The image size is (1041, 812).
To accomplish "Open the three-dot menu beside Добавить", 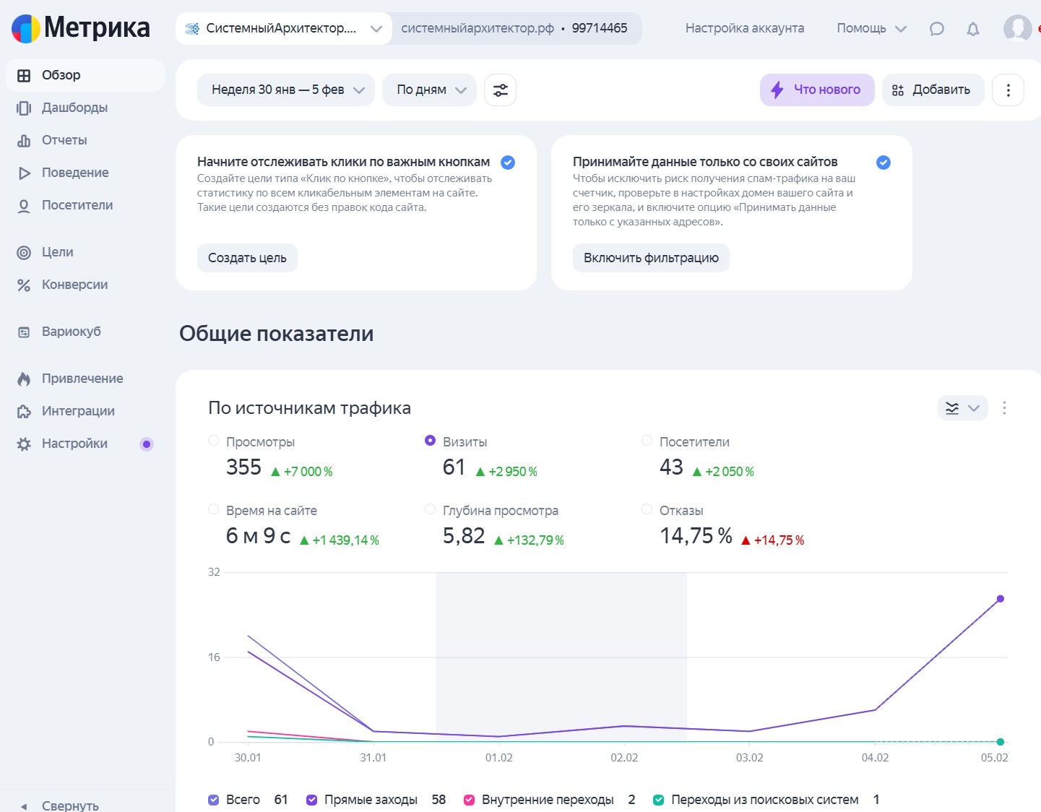I will pos(1008,90).
